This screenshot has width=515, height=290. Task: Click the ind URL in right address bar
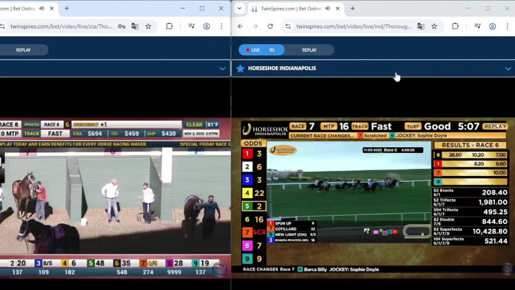pyautogui.click(x=354, y=26)
